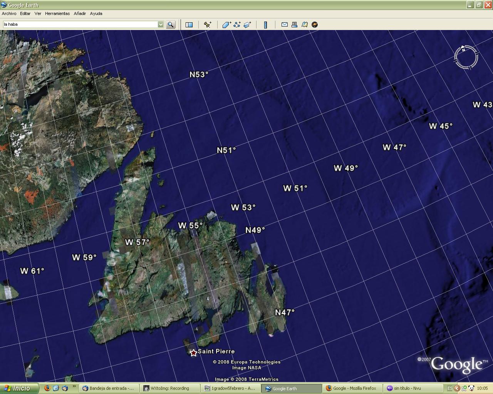
Task: Click the panda tray icon
Action: coord(471,388)
